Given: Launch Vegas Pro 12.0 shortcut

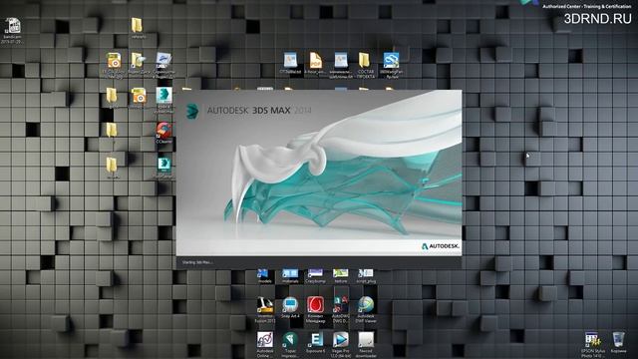Looking at the screenshot, I should 341,344.
